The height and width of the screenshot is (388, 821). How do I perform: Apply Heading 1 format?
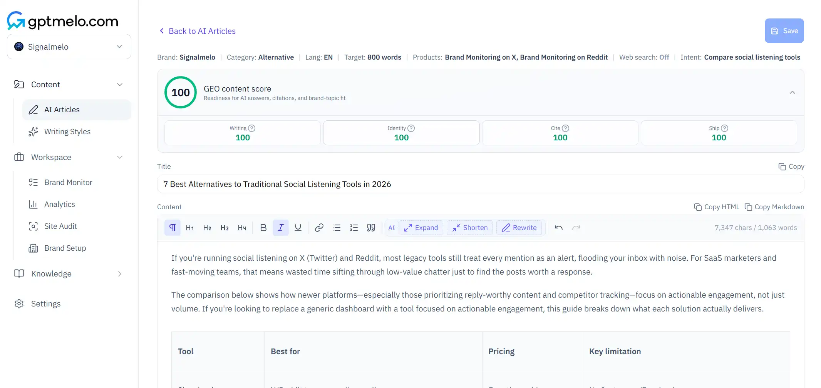(x=190, y=228)
